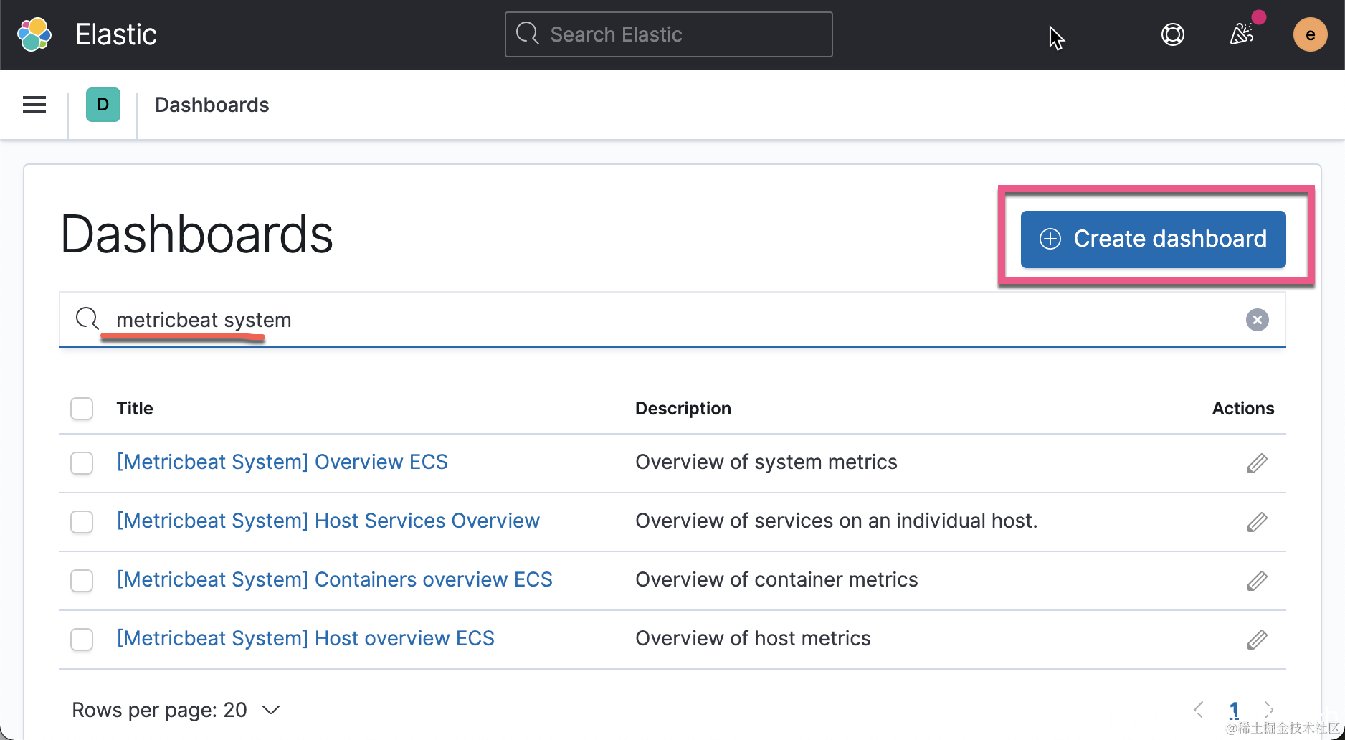Tick the Containers overview ECS checkbox
This screenshot has height=740, width=1345.
pos(82,581)
